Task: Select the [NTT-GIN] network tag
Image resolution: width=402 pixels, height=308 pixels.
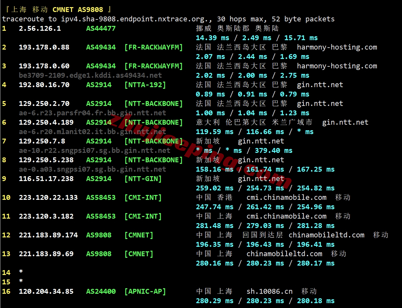Action: 143,179
